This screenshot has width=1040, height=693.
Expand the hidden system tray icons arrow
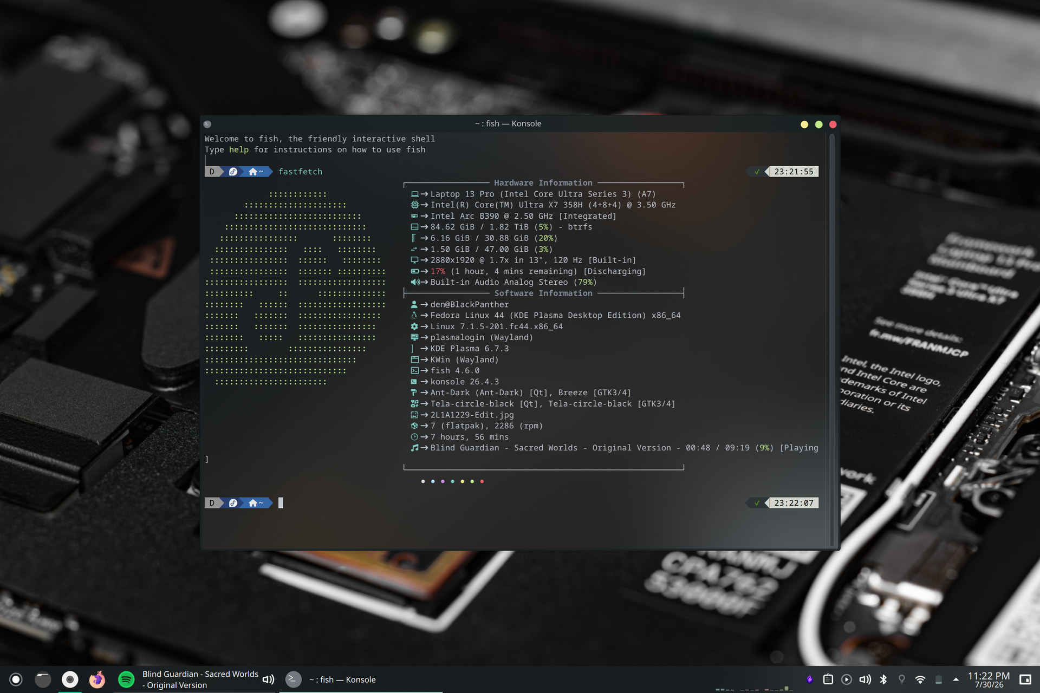tap(956, 679)
